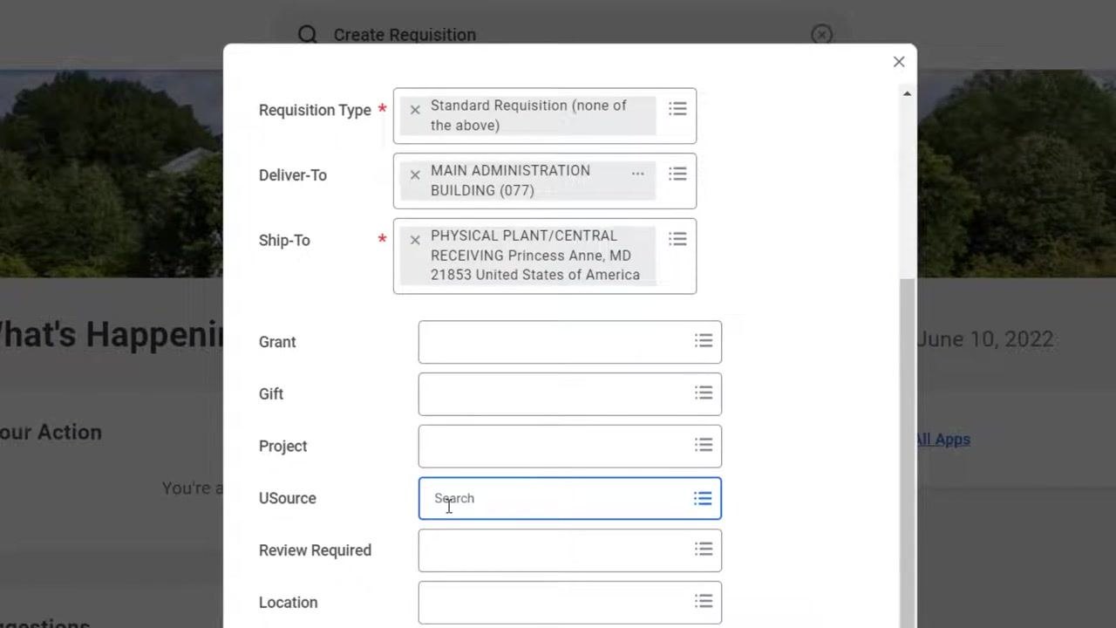1116x628 pixels.
Task: Click the Requisition Type label
Action: [x=315, y=110]
